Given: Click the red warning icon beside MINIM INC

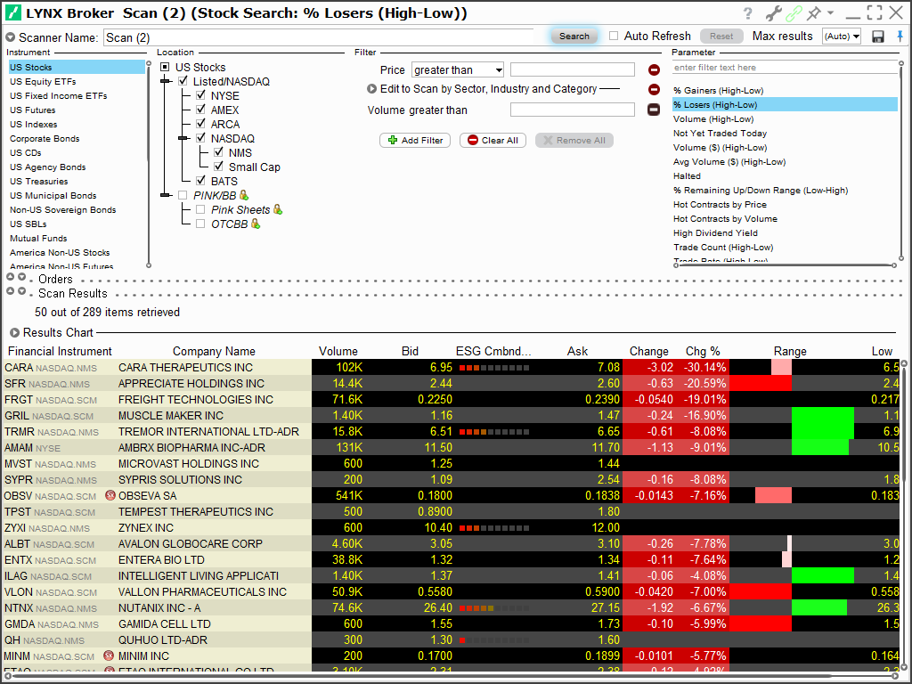Looking at the screenshot, I should 109,655.
